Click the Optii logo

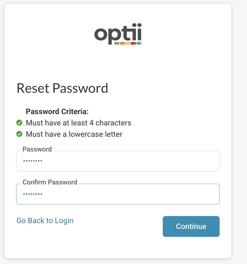(x=118, y=34)
